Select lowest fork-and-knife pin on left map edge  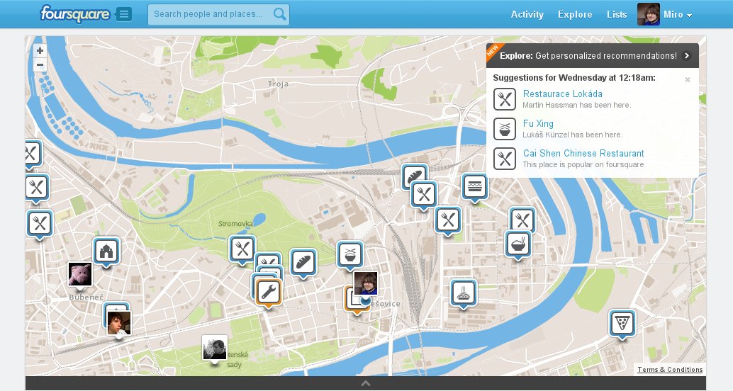point(40,223)
